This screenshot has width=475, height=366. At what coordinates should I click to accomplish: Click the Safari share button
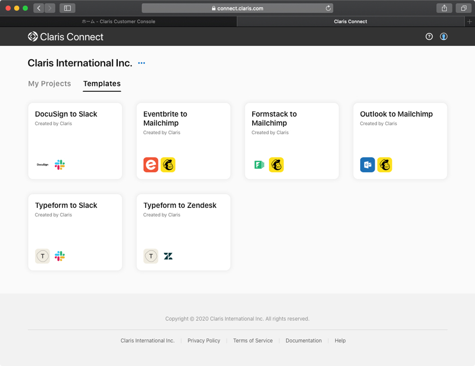tap(444, 8)
